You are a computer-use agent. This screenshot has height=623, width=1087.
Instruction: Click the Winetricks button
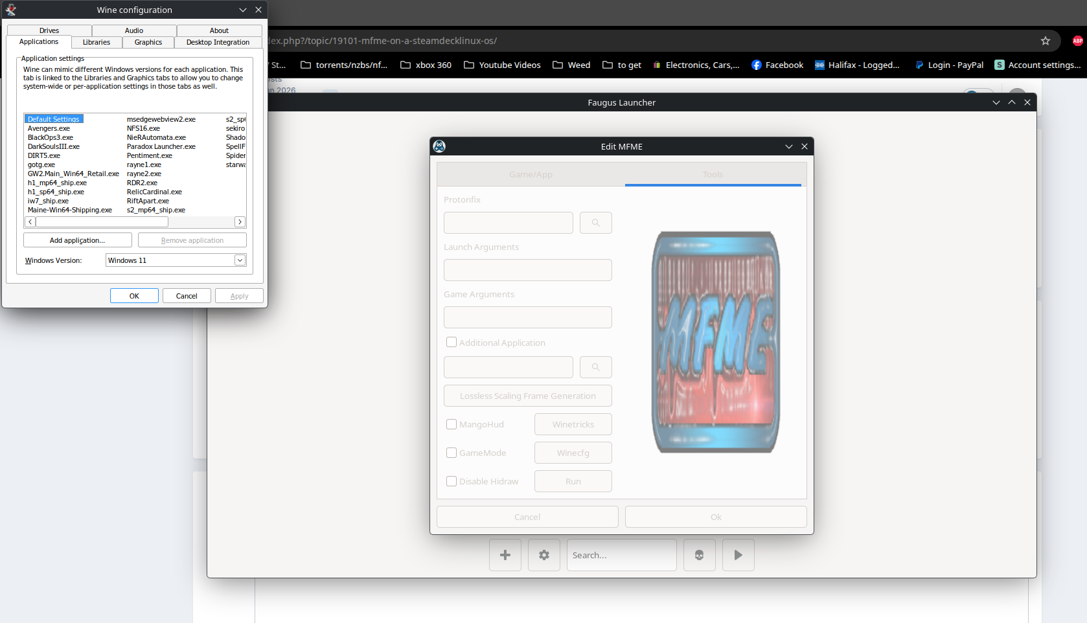[x=573, y=424]
